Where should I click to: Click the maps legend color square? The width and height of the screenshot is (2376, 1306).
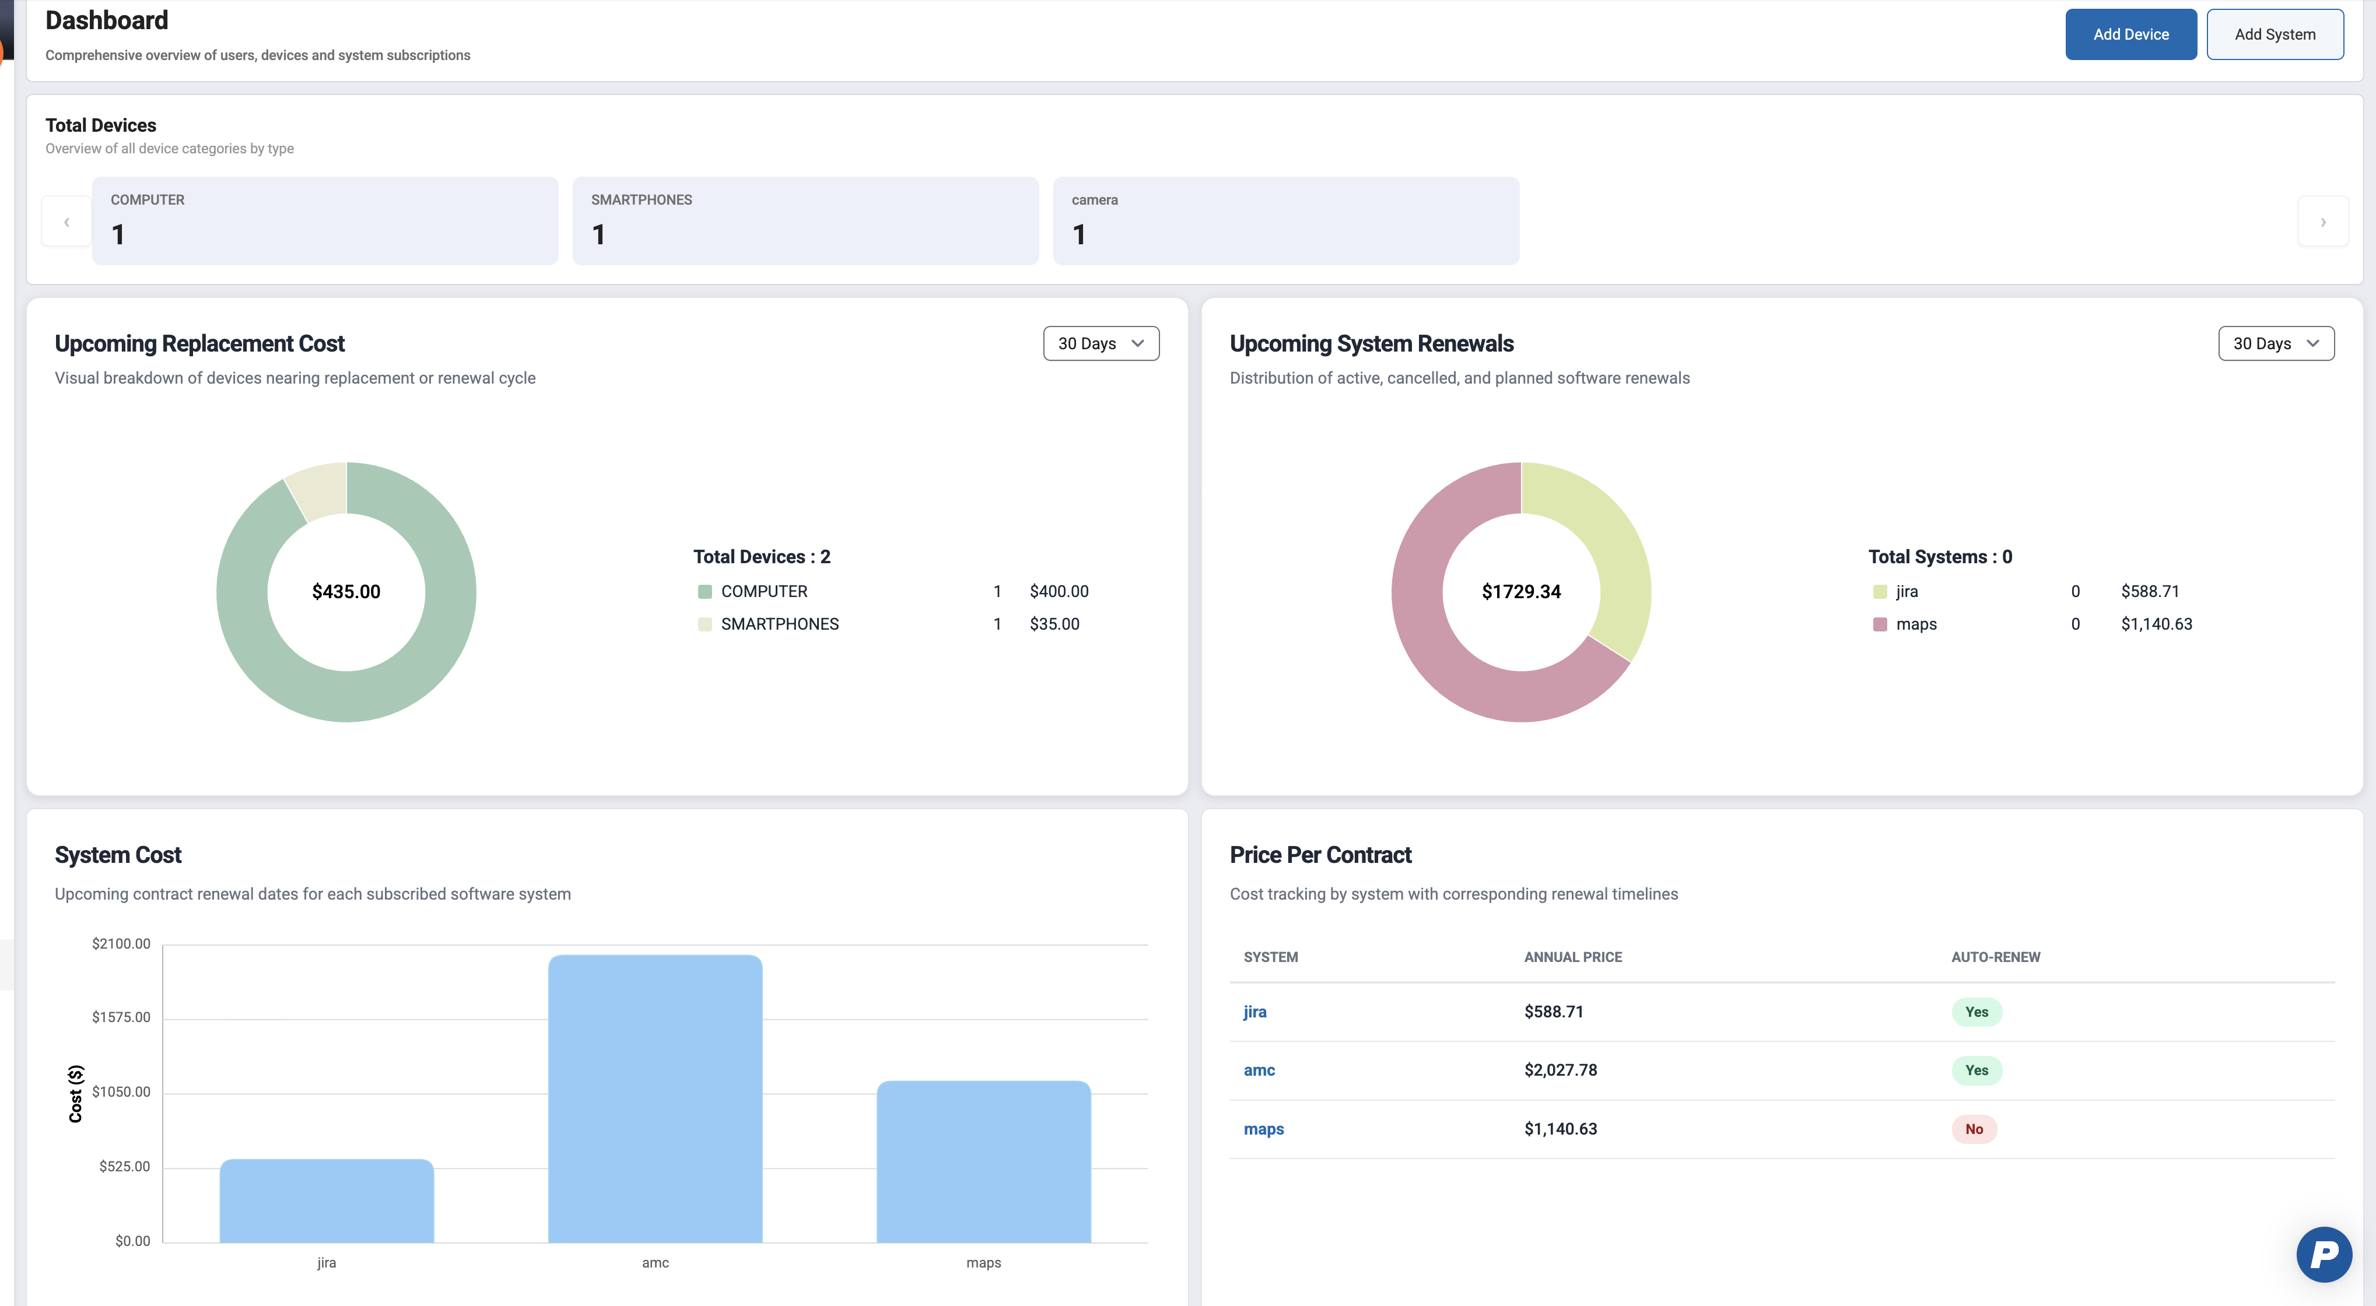tap(1880, 624)
